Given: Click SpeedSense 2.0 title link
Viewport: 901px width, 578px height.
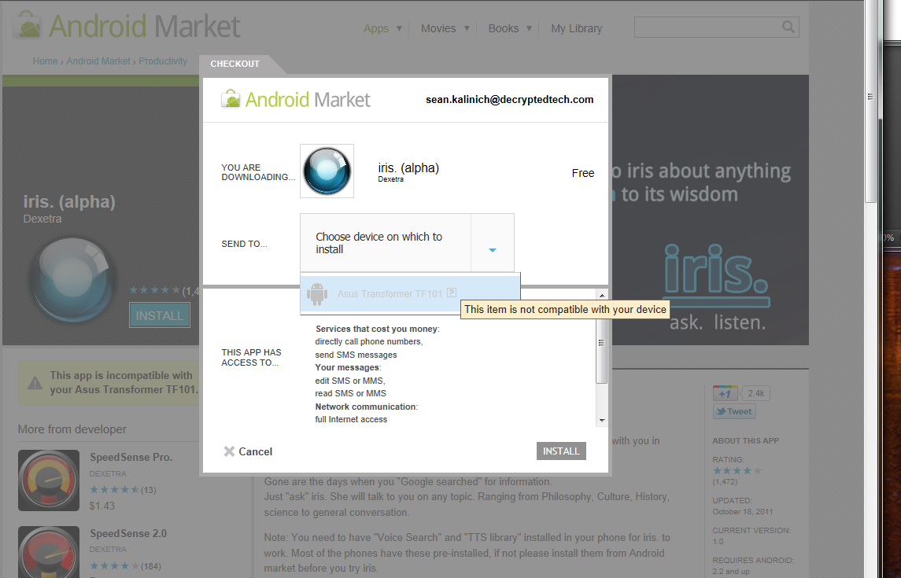Looking at the screenshot, I should coord(128,534).
